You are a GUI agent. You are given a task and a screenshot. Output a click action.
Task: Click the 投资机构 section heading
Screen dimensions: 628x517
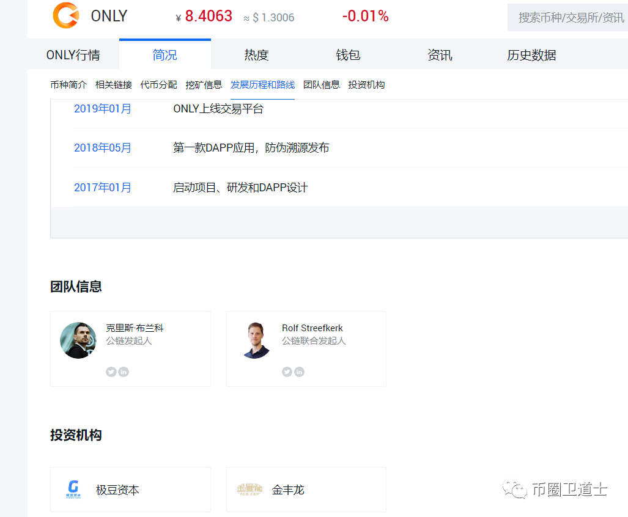[76, 435]
